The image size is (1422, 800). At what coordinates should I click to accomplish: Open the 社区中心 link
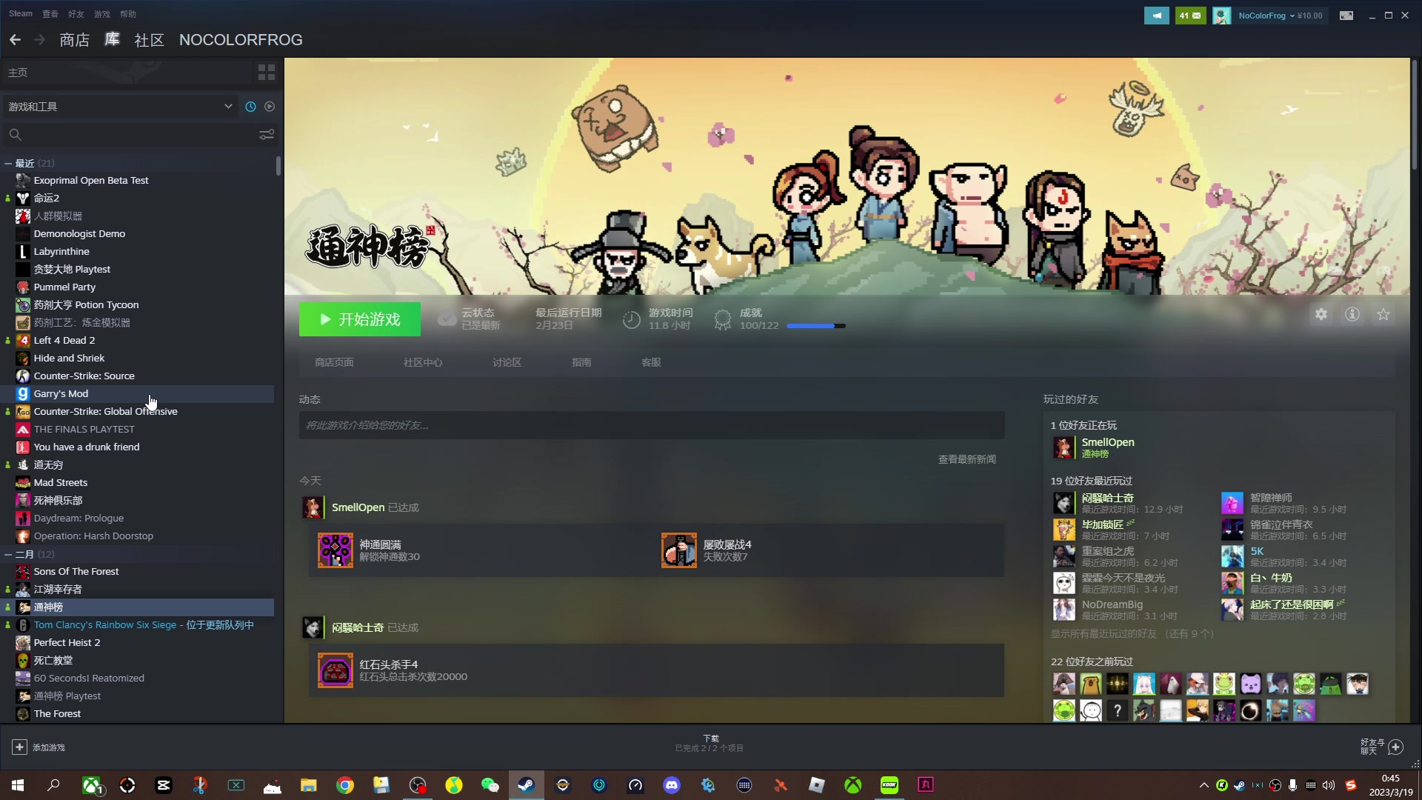[x=423, y=362]
